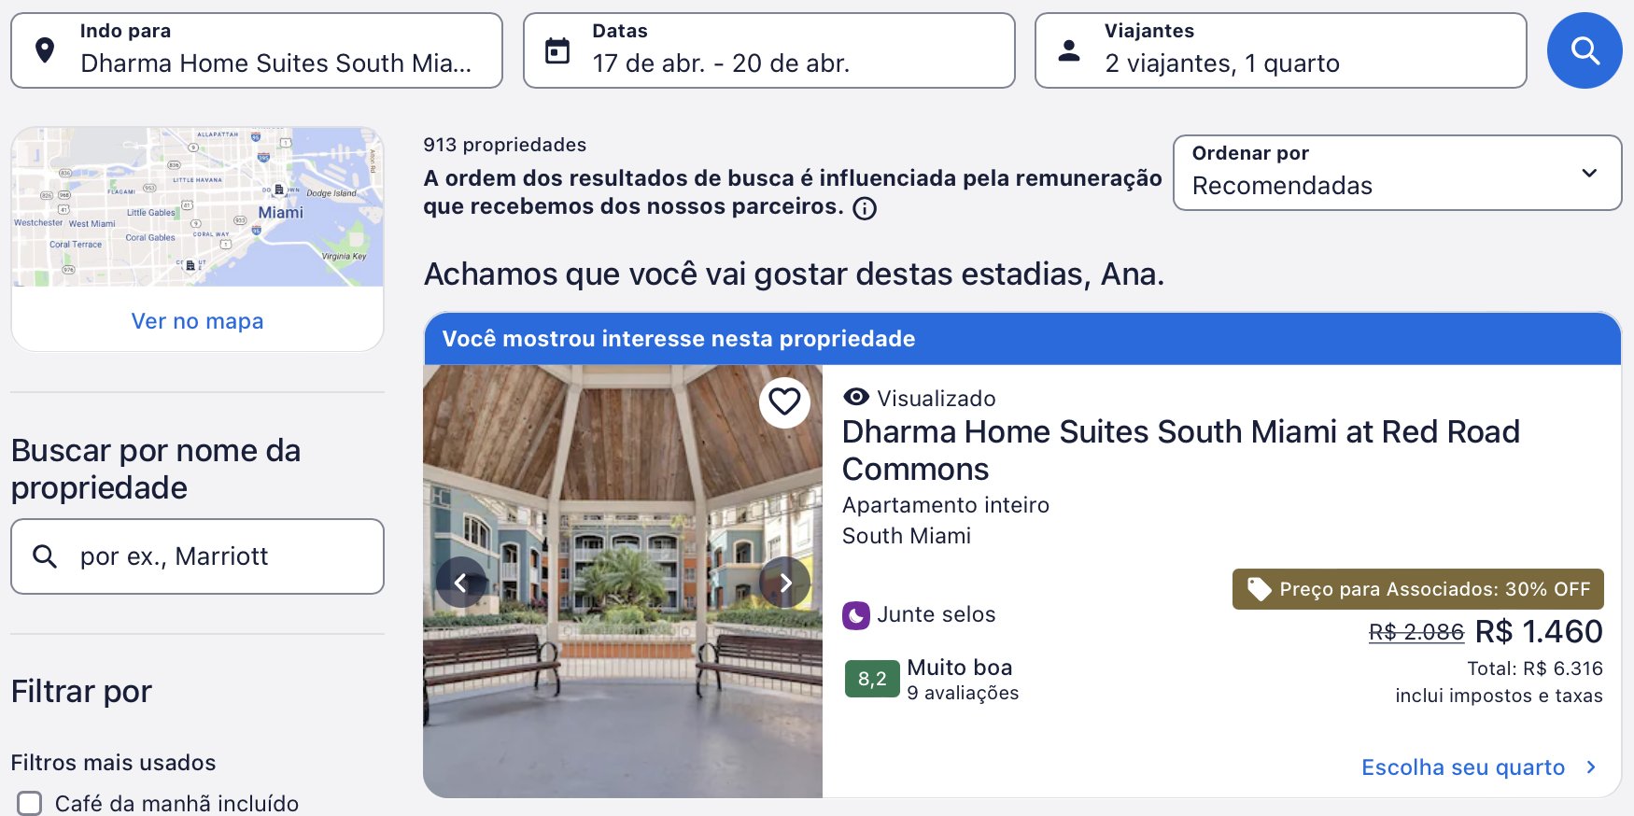Open the Dharma Home Suites South Miami title
Screen dimensions: 1634x816
coord(1180,450)
